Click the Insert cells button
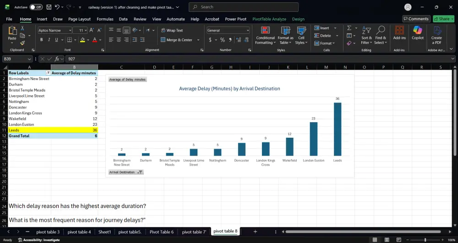The width and height of the screenshot is (458, 243). pyautogui.click(x=322, y=28)
